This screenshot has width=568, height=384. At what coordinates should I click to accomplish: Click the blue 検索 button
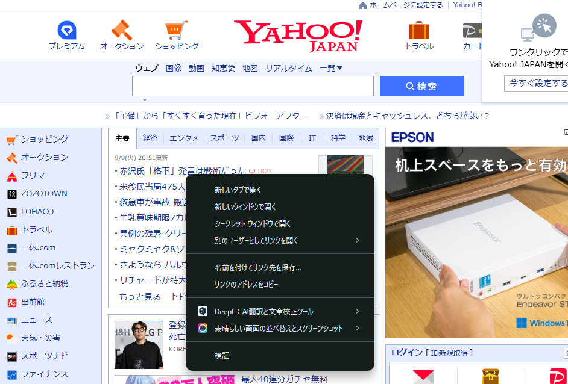(x=421, y=86)
